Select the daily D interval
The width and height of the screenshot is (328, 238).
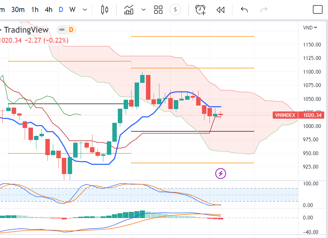61,10
